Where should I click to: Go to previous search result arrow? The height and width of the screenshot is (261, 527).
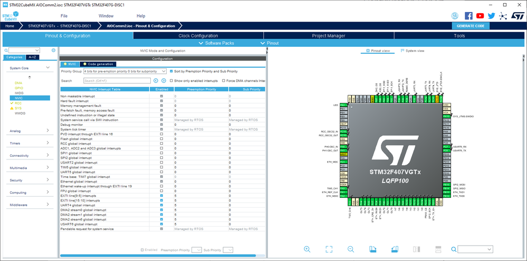coord(156,81)
